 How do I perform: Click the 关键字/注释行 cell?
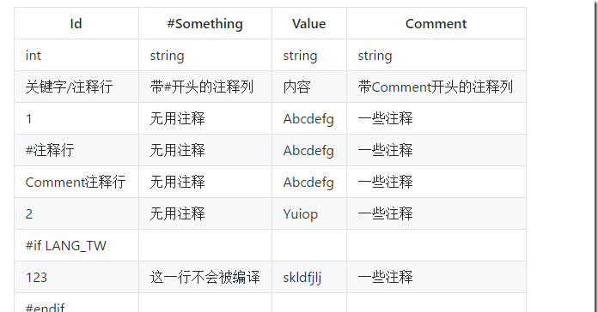76,87
